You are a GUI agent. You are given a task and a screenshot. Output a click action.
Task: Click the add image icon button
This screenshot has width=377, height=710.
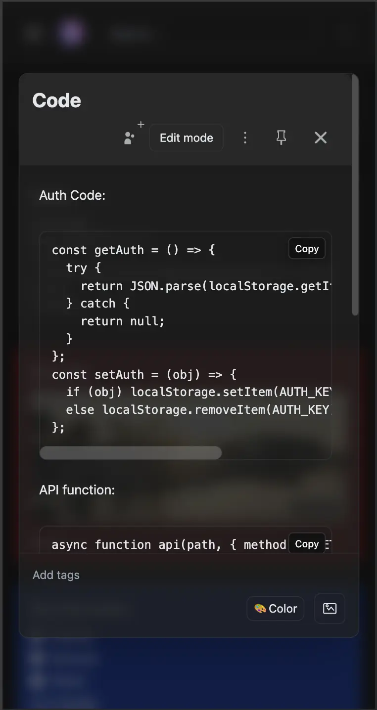(330, 608)
